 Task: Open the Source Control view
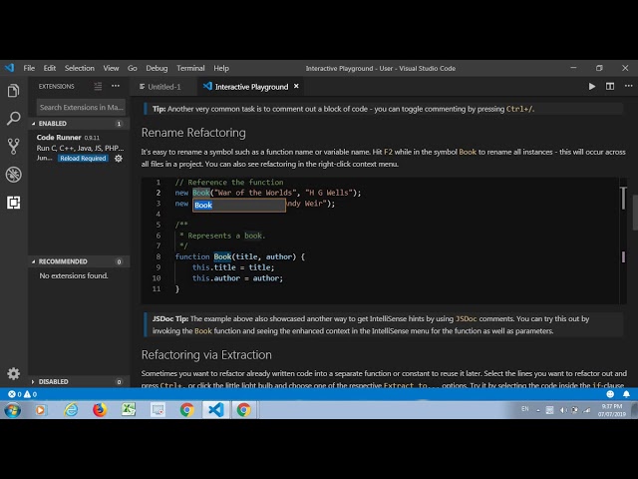(x=13, y=147)
